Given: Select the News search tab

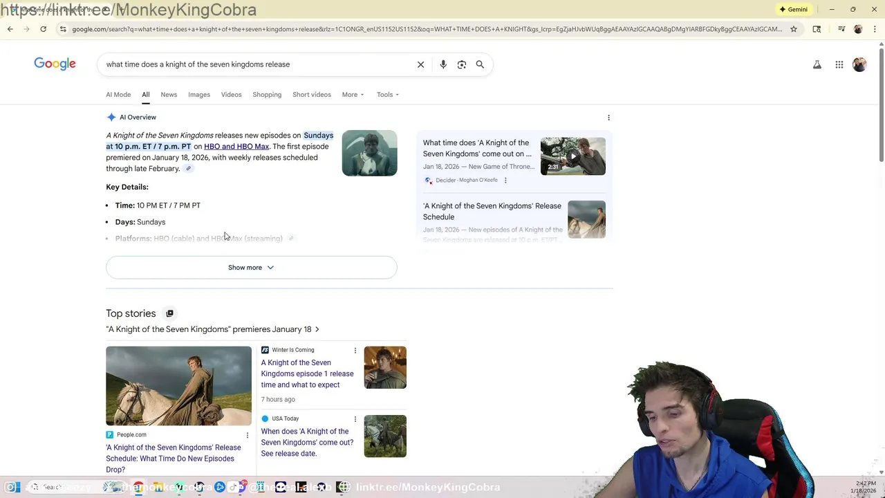Looking at the screenshot, I should coord(169,95).
